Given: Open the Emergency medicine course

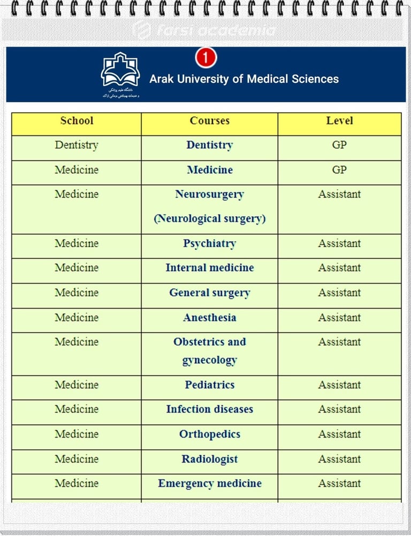Looking at the screenshot, I should coord(209,484).
